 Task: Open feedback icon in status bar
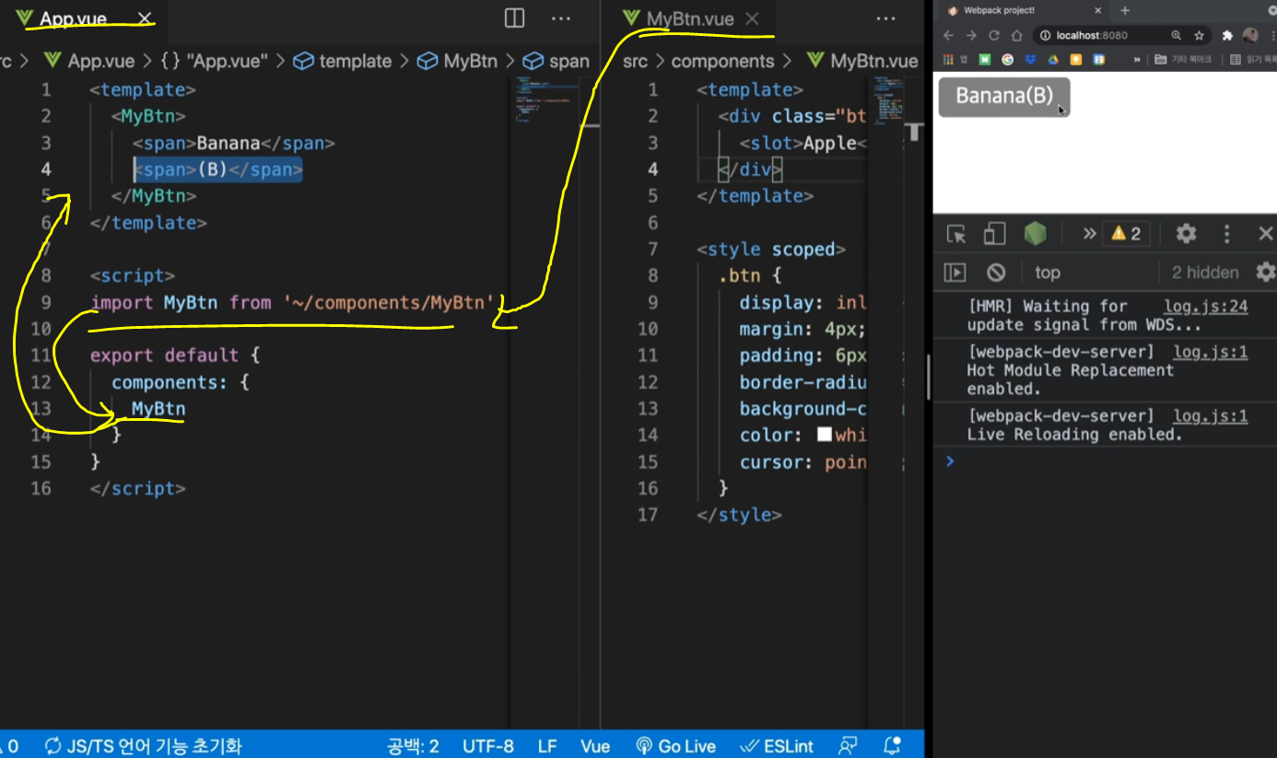(848, 745)
